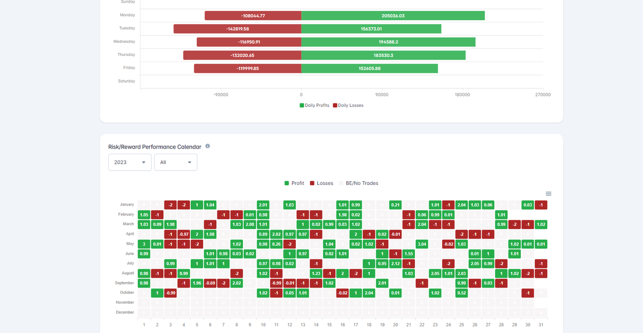The width and height of the screenshot is (643, 333).
Task: Select the Wednesday loss bar -116950.91
Action: (x=249, y=42)
